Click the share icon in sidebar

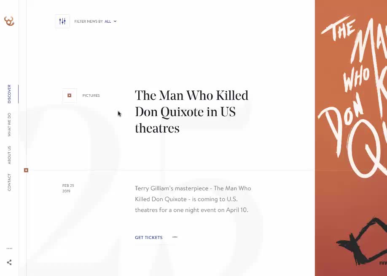[9, 263]
